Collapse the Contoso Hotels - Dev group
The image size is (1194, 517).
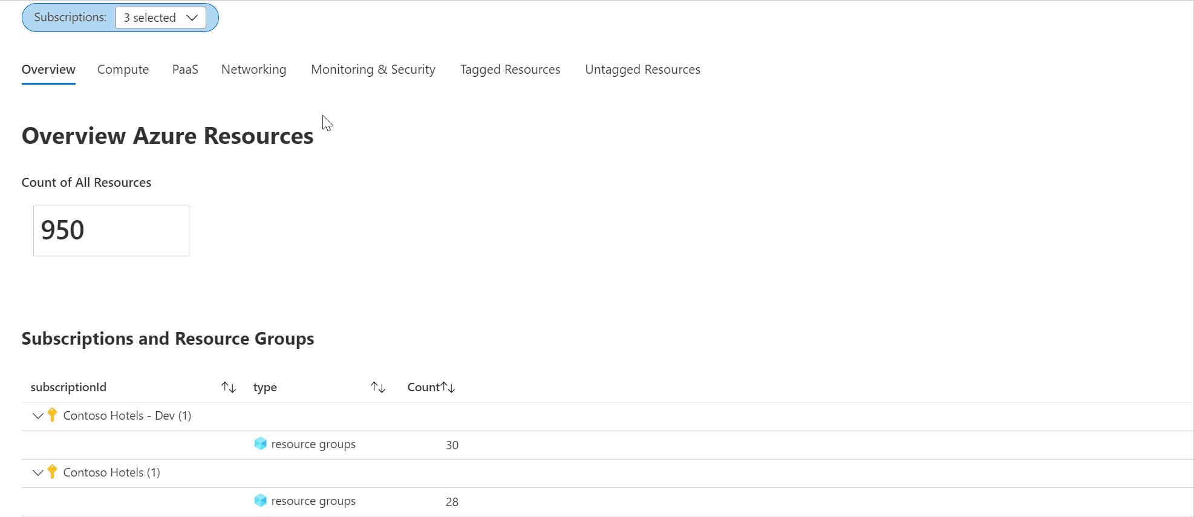pos(38,415)
